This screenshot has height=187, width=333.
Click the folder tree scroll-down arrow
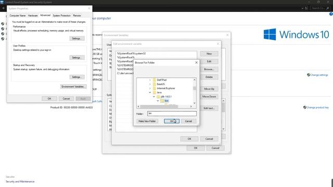point(194,103)
